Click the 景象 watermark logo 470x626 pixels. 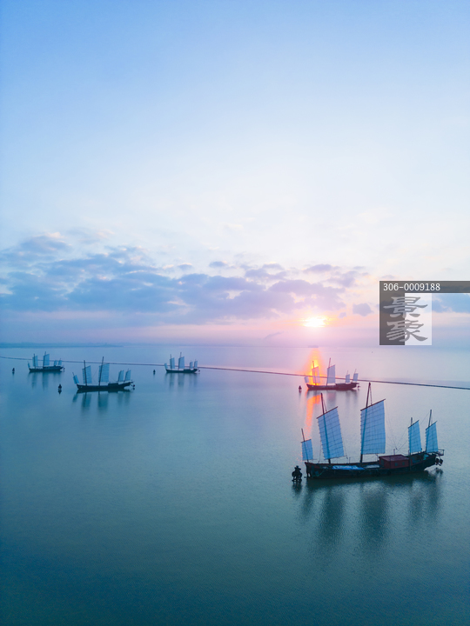pyautogui.click(x=406, y=319)
